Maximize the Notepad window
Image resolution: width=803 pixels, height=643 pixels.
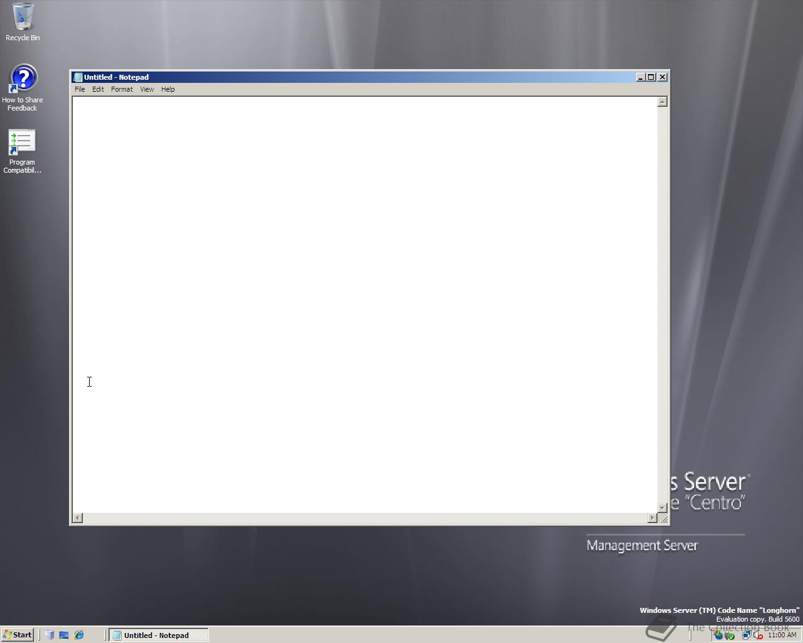click(x=651, y=77)
